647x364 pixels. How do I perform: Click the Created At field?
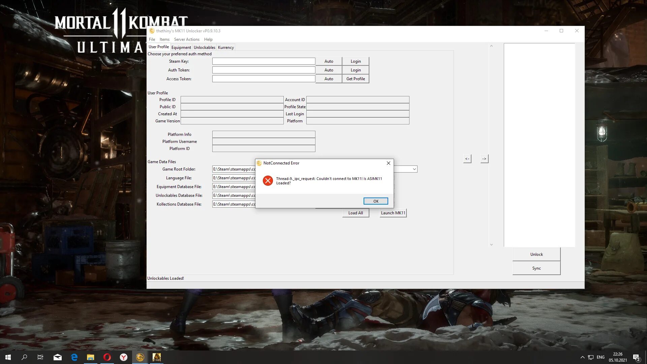point(232,114)
